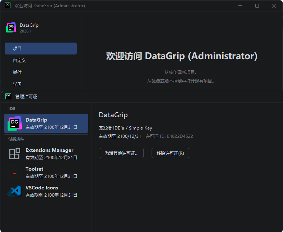Select the Extensions Manager license name
This screenshot has width=283, height=232.
pyautogui.click(x=49, y=150)
